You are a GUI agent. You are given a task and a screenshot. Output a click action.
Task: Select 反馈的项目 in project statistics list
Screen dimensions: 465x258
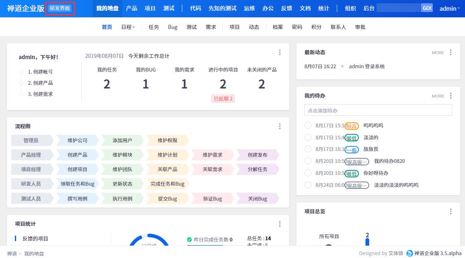tap(35, 239)
